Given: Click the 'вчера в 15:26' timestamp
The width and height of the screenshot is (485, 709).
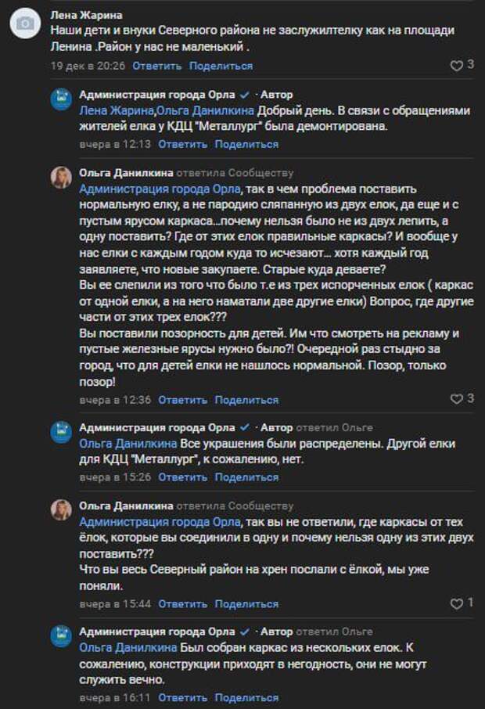Looking at the screenshot, I should click(x=115, y=477).
